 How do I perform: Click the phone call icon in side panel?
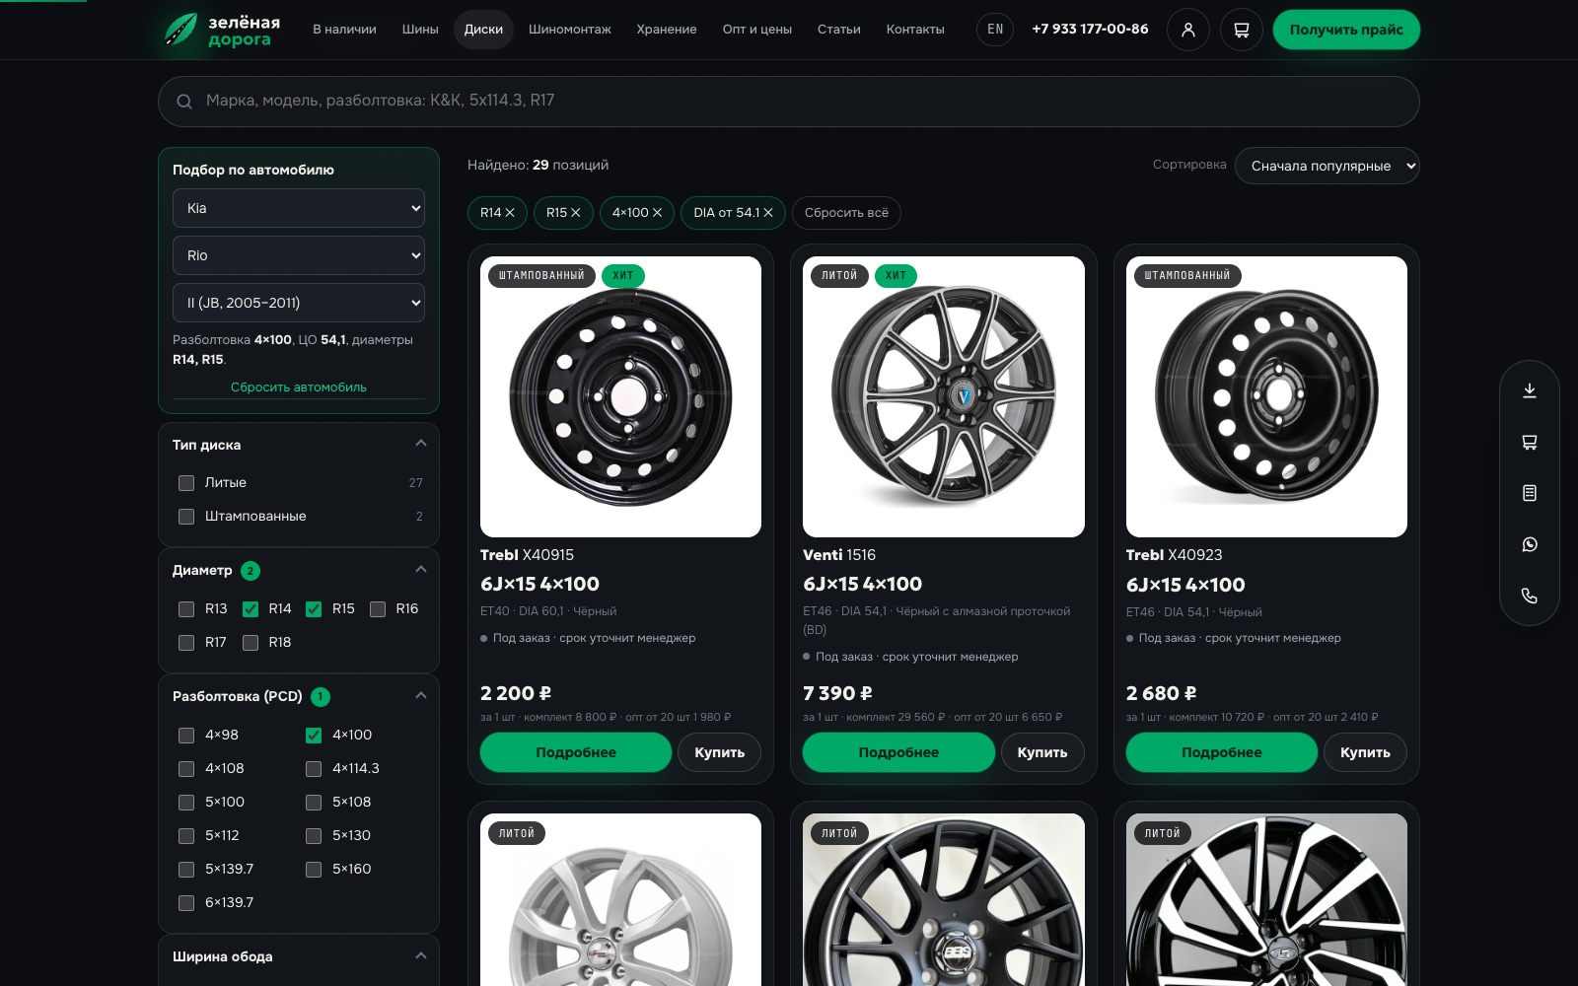[x=1529, y=596]
